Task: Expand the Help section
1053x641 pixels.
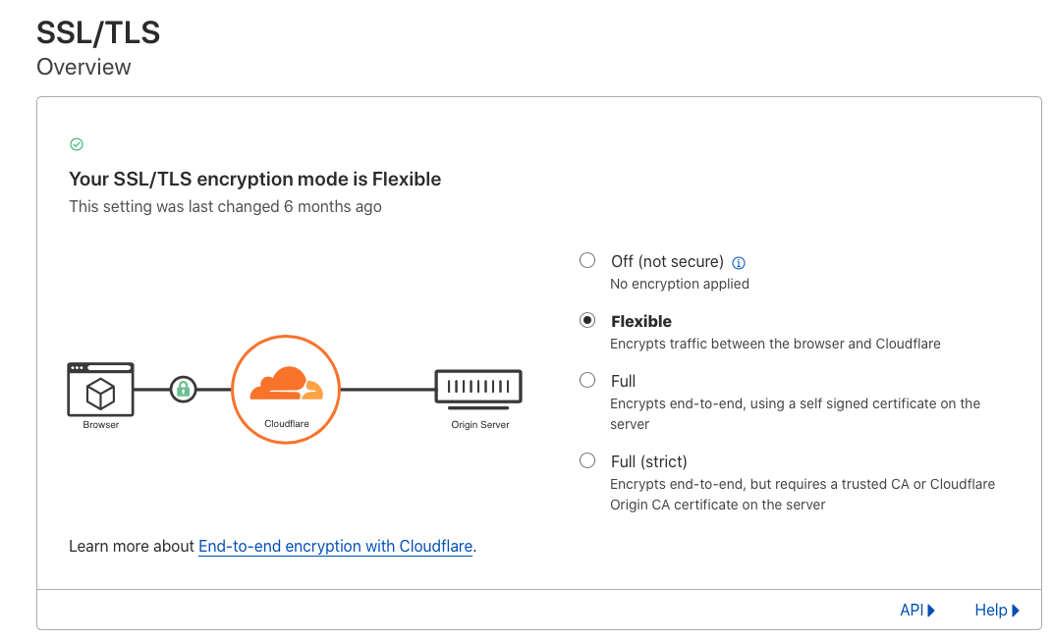Action: point(997,611)
